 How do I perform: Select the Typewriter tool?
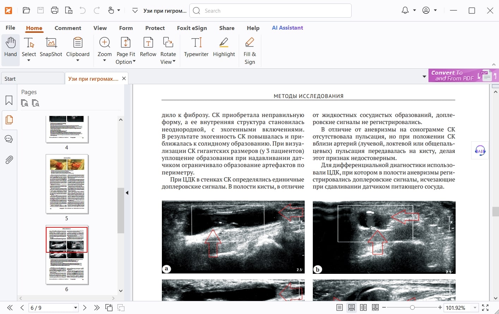point(196,47)
